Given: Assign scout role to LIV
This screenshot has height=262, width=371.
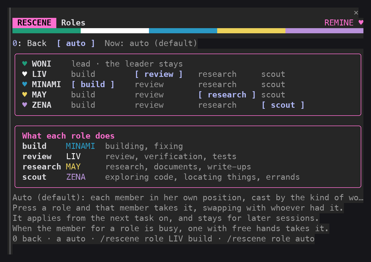Looking at the screenshot, I should 273,74.
